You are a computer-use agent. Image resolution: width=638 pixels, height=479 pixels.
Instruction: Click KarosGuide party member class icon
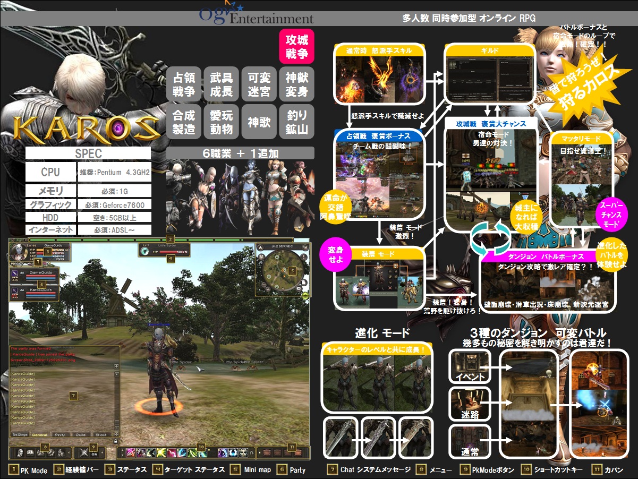[x=14, y=290]
